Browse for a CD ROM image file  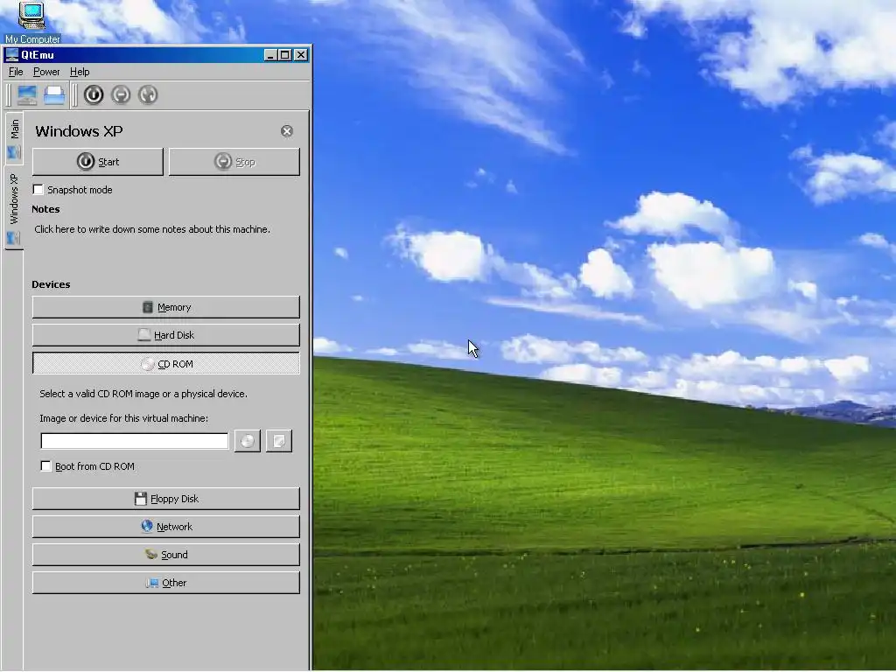click(x=279, y=441)
